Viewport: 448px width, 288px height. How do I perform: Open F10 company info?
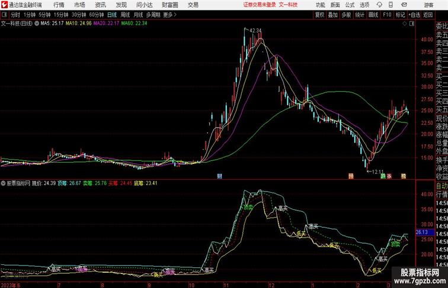click(x=387, y=15)
